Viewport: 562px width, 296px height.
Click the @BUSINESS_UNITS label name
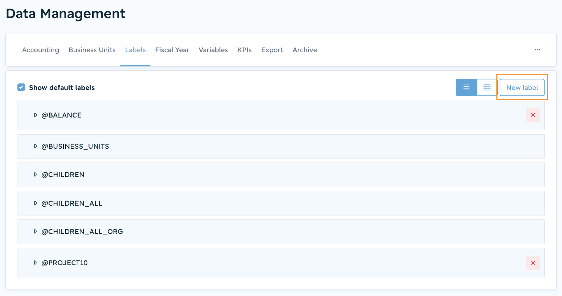(x=75, y=146)
